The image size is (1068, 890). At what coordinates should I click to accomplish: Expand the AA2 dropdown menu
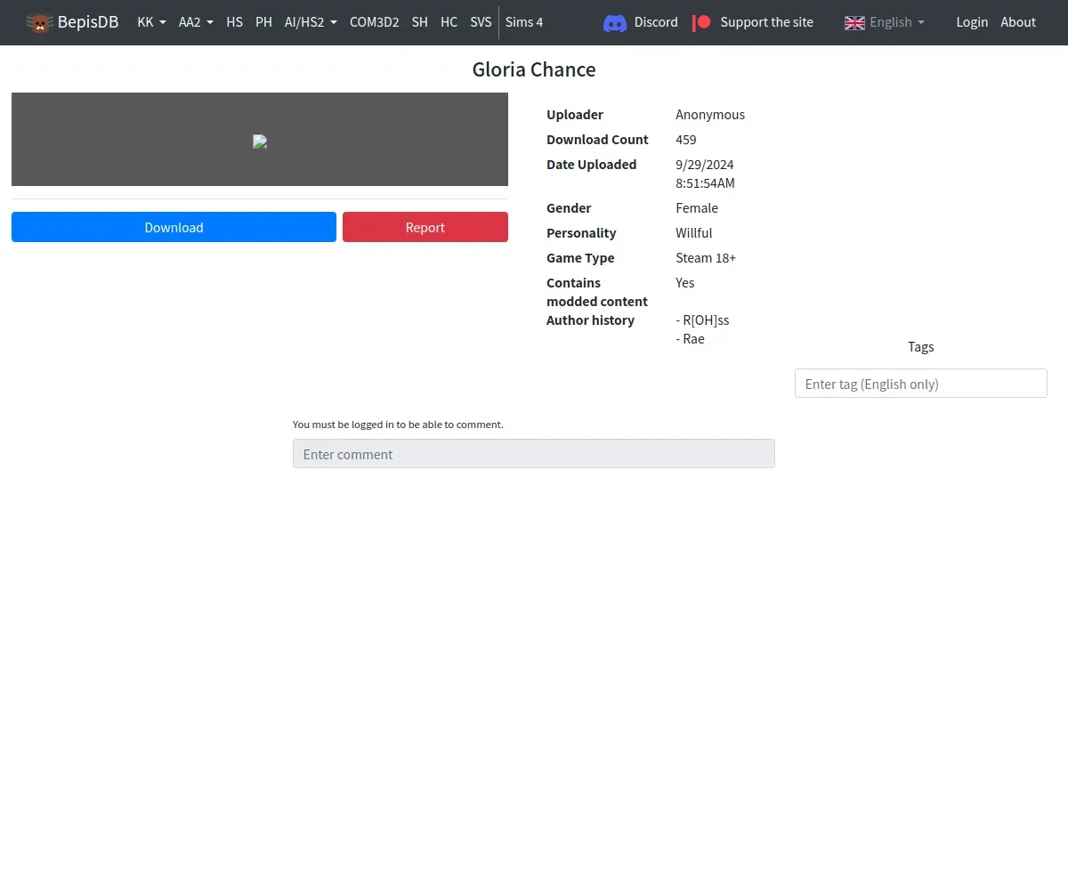tap(196, 22)
